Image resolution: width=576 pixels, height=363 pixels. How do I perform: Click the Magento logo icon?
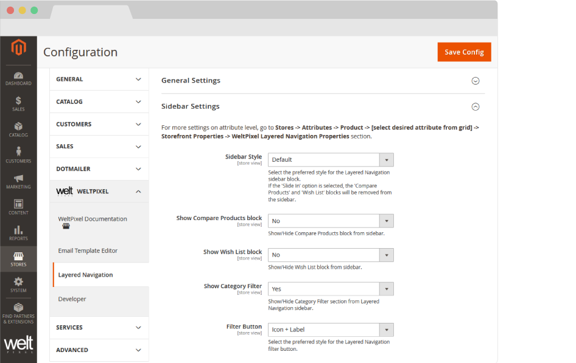tap(18, 48)
